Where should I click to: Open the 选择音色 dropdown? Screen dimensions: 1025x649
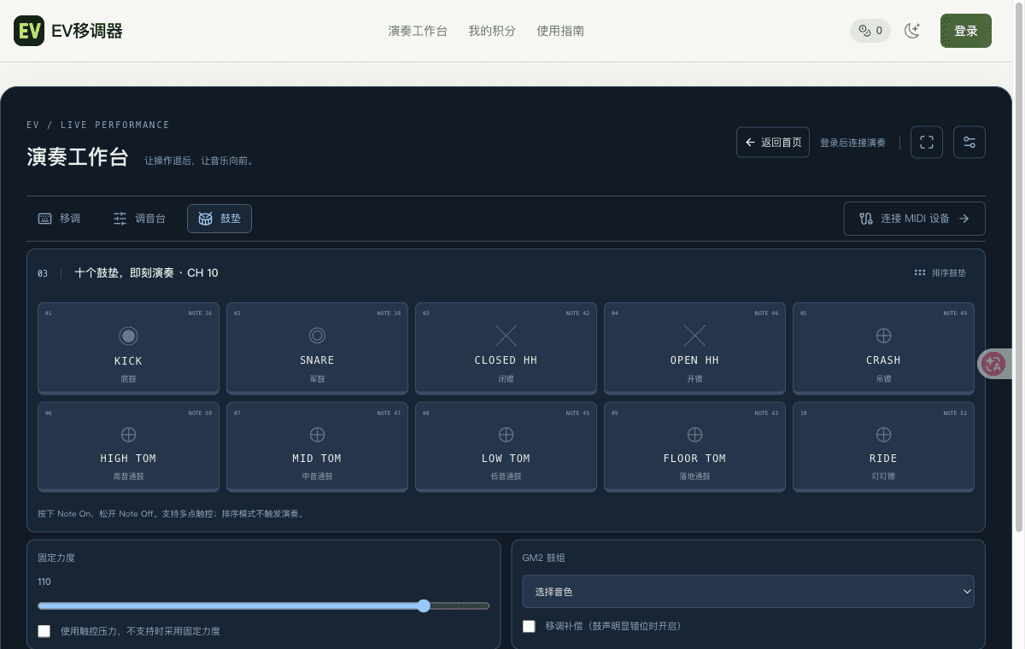(748, 591)
